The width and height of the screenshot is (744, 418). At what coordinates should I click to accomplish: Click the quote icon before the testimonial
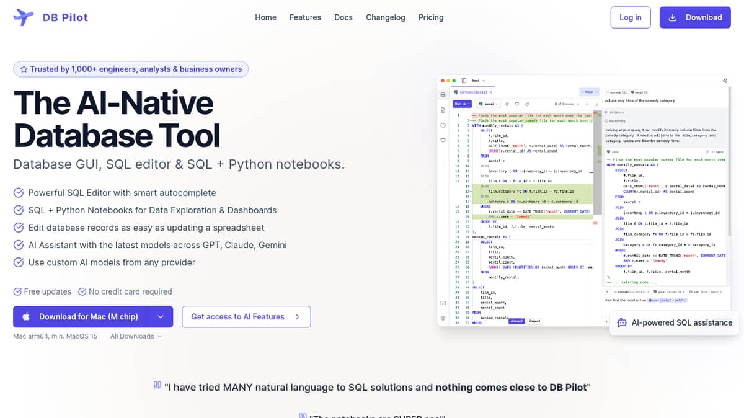pyautogui.click(x=157, y=386)
